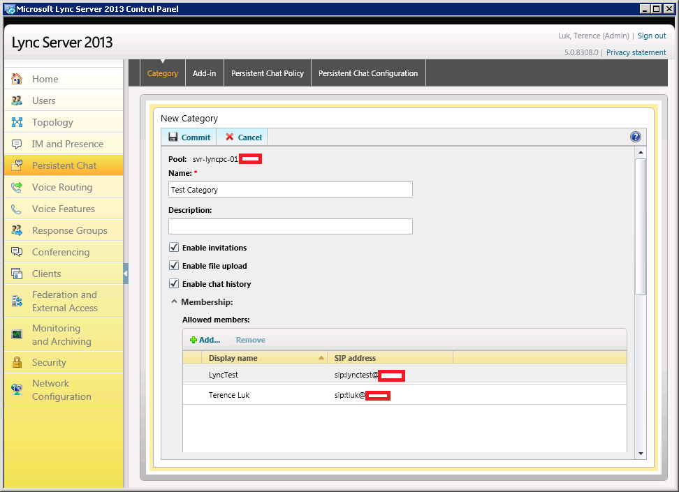The width and height of the screenshot is (679, 492).
Task: Click Commit to save the category
Action: 189,137
